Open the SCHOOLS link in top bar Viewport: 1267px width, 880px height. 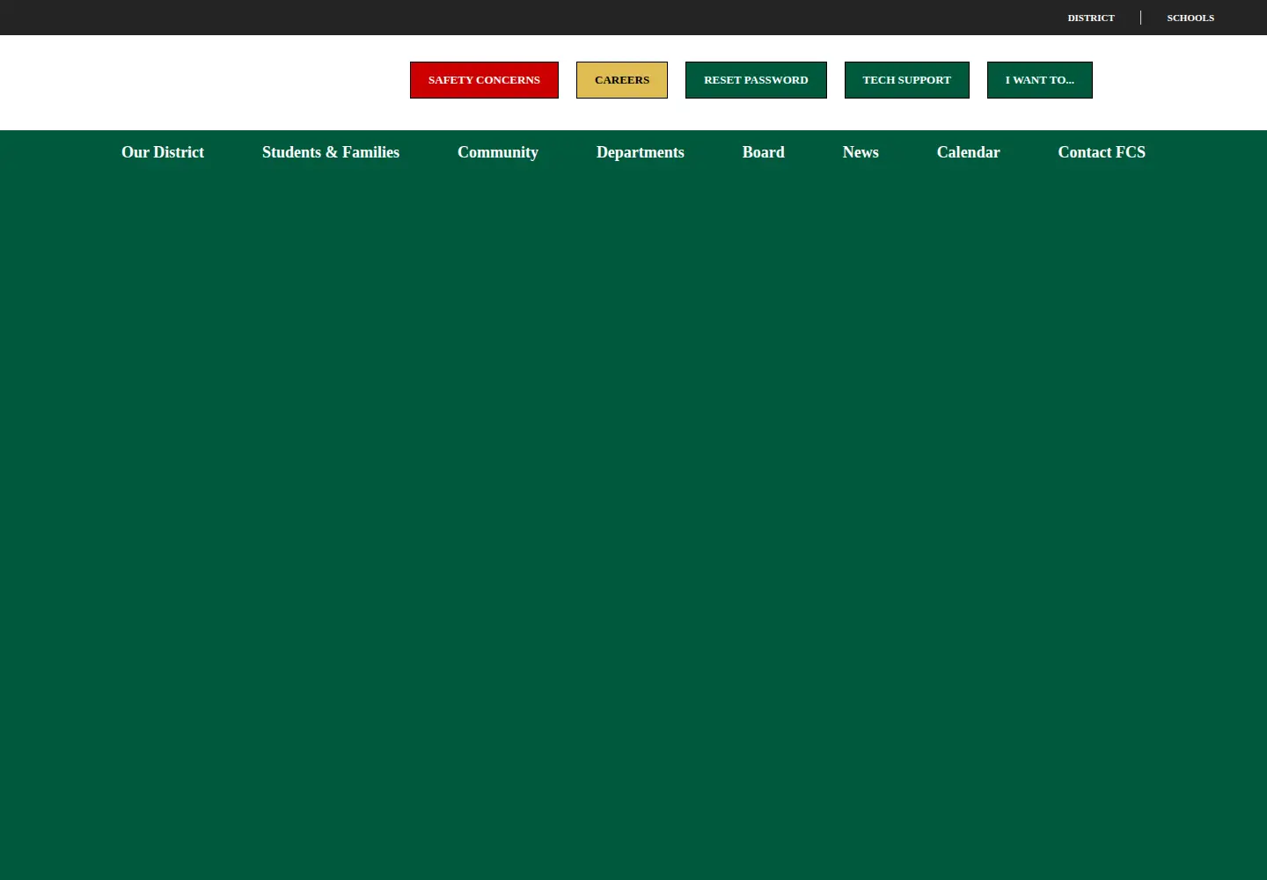(1190, 18)
